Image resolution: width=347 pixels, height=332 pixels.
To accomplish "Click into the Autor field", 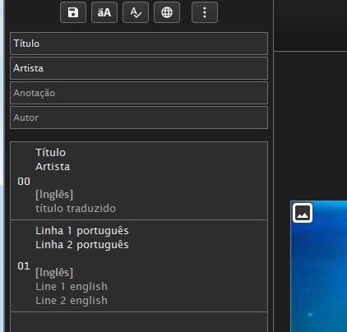I will pyautogui.click(x=139, y=118).
